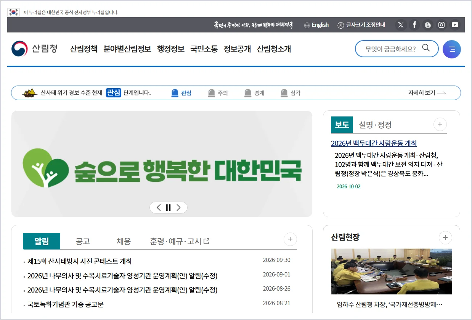Click the 숲으로 행복한 대한민국 banner
This screenshot has height=320, width=472.
pyautogui.click(x=162, y=164)
